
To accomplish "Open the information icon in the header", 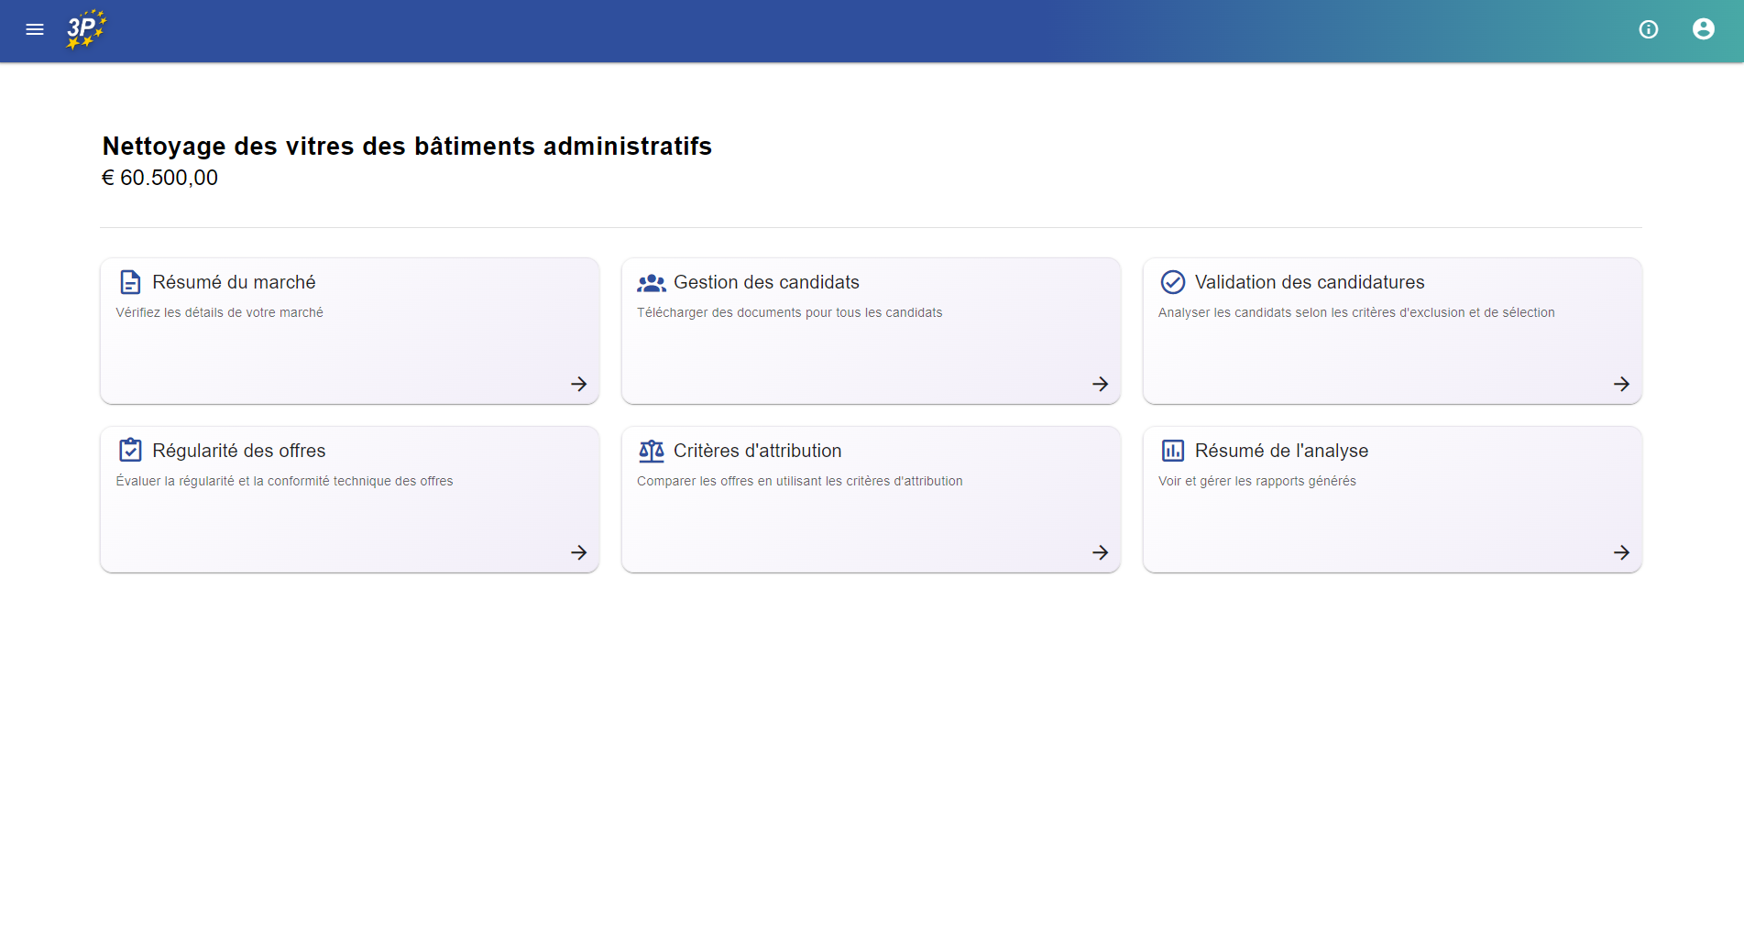I will click(x=1648, y=29).
